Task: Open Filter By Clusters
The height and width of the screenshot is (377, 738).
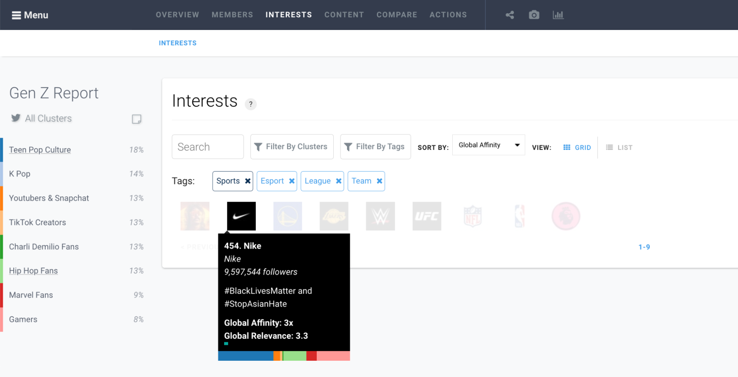Action: pyautogui.click(x=292, y=147)
